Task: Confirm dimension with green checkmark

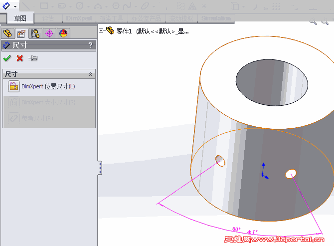Action: click(x=7, y=58)
